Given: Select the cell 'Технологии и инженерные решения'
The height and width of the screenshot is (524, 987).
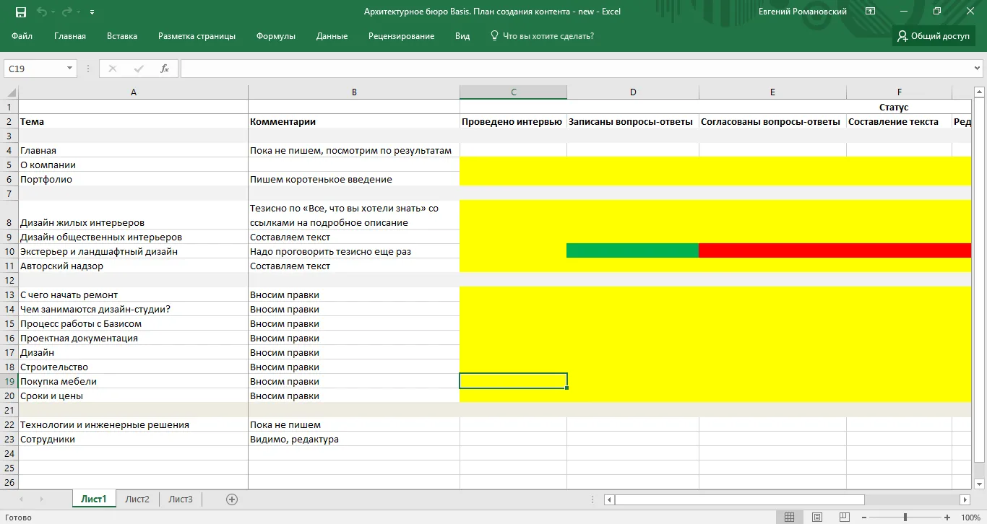Looking at the screenshot, I should click(133, 424).
